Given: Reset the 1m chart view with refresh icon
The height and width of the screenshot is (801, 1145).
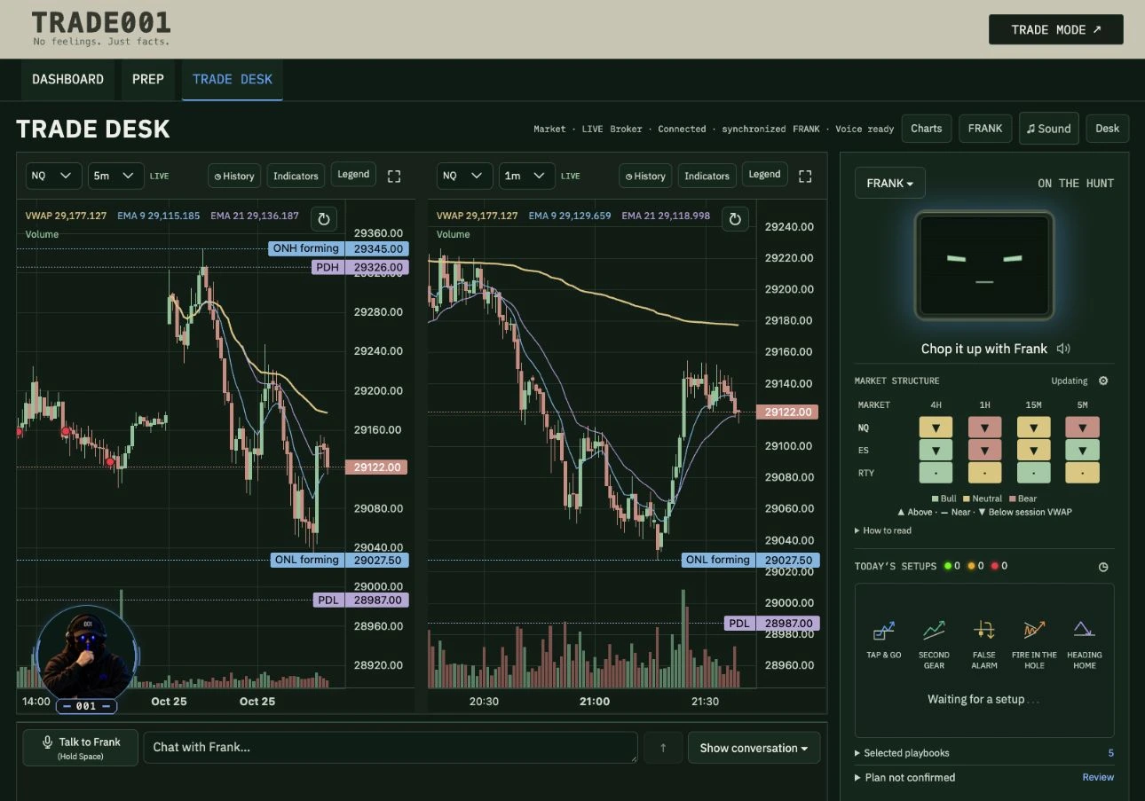Looking at the screenshot, I should tap(735, 219).
